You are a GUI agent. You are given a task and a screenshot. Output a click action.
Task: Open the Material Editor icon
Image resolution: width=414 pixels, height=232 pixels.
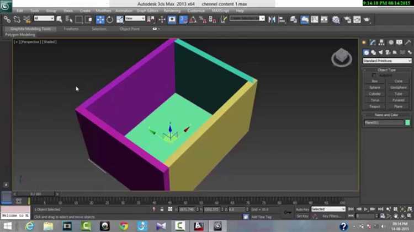(336, 19)
